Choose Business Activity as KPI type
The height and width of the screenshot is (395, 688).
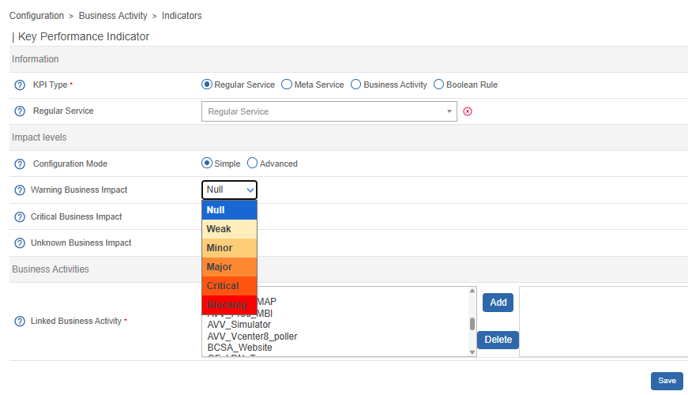coord(356,85)
